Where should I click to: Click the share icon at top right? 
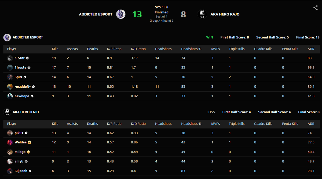(316, 7)
